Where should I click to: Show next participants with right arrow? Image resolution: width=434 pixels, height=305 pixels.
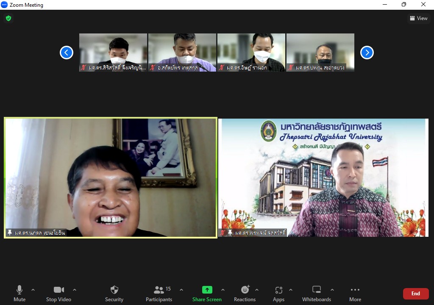point(367,53)
